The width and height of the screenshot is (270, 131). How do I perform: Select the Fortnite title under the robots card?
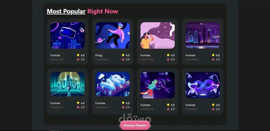pos(190,105)
